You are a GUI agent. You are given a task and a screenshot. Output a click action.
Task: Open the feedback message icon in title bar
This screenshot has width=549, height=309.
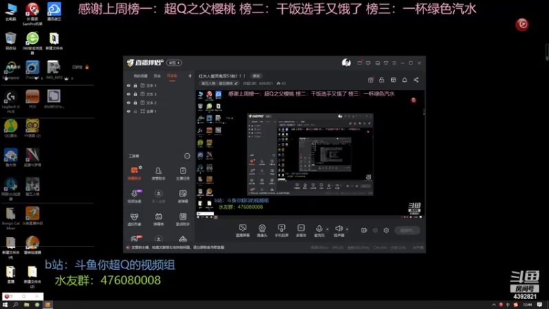pyautogui.click(x=368, y=63)
